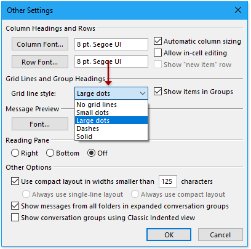Click the message preview Font button
Viewport: 251px width, 249px height.
[40, 124]
